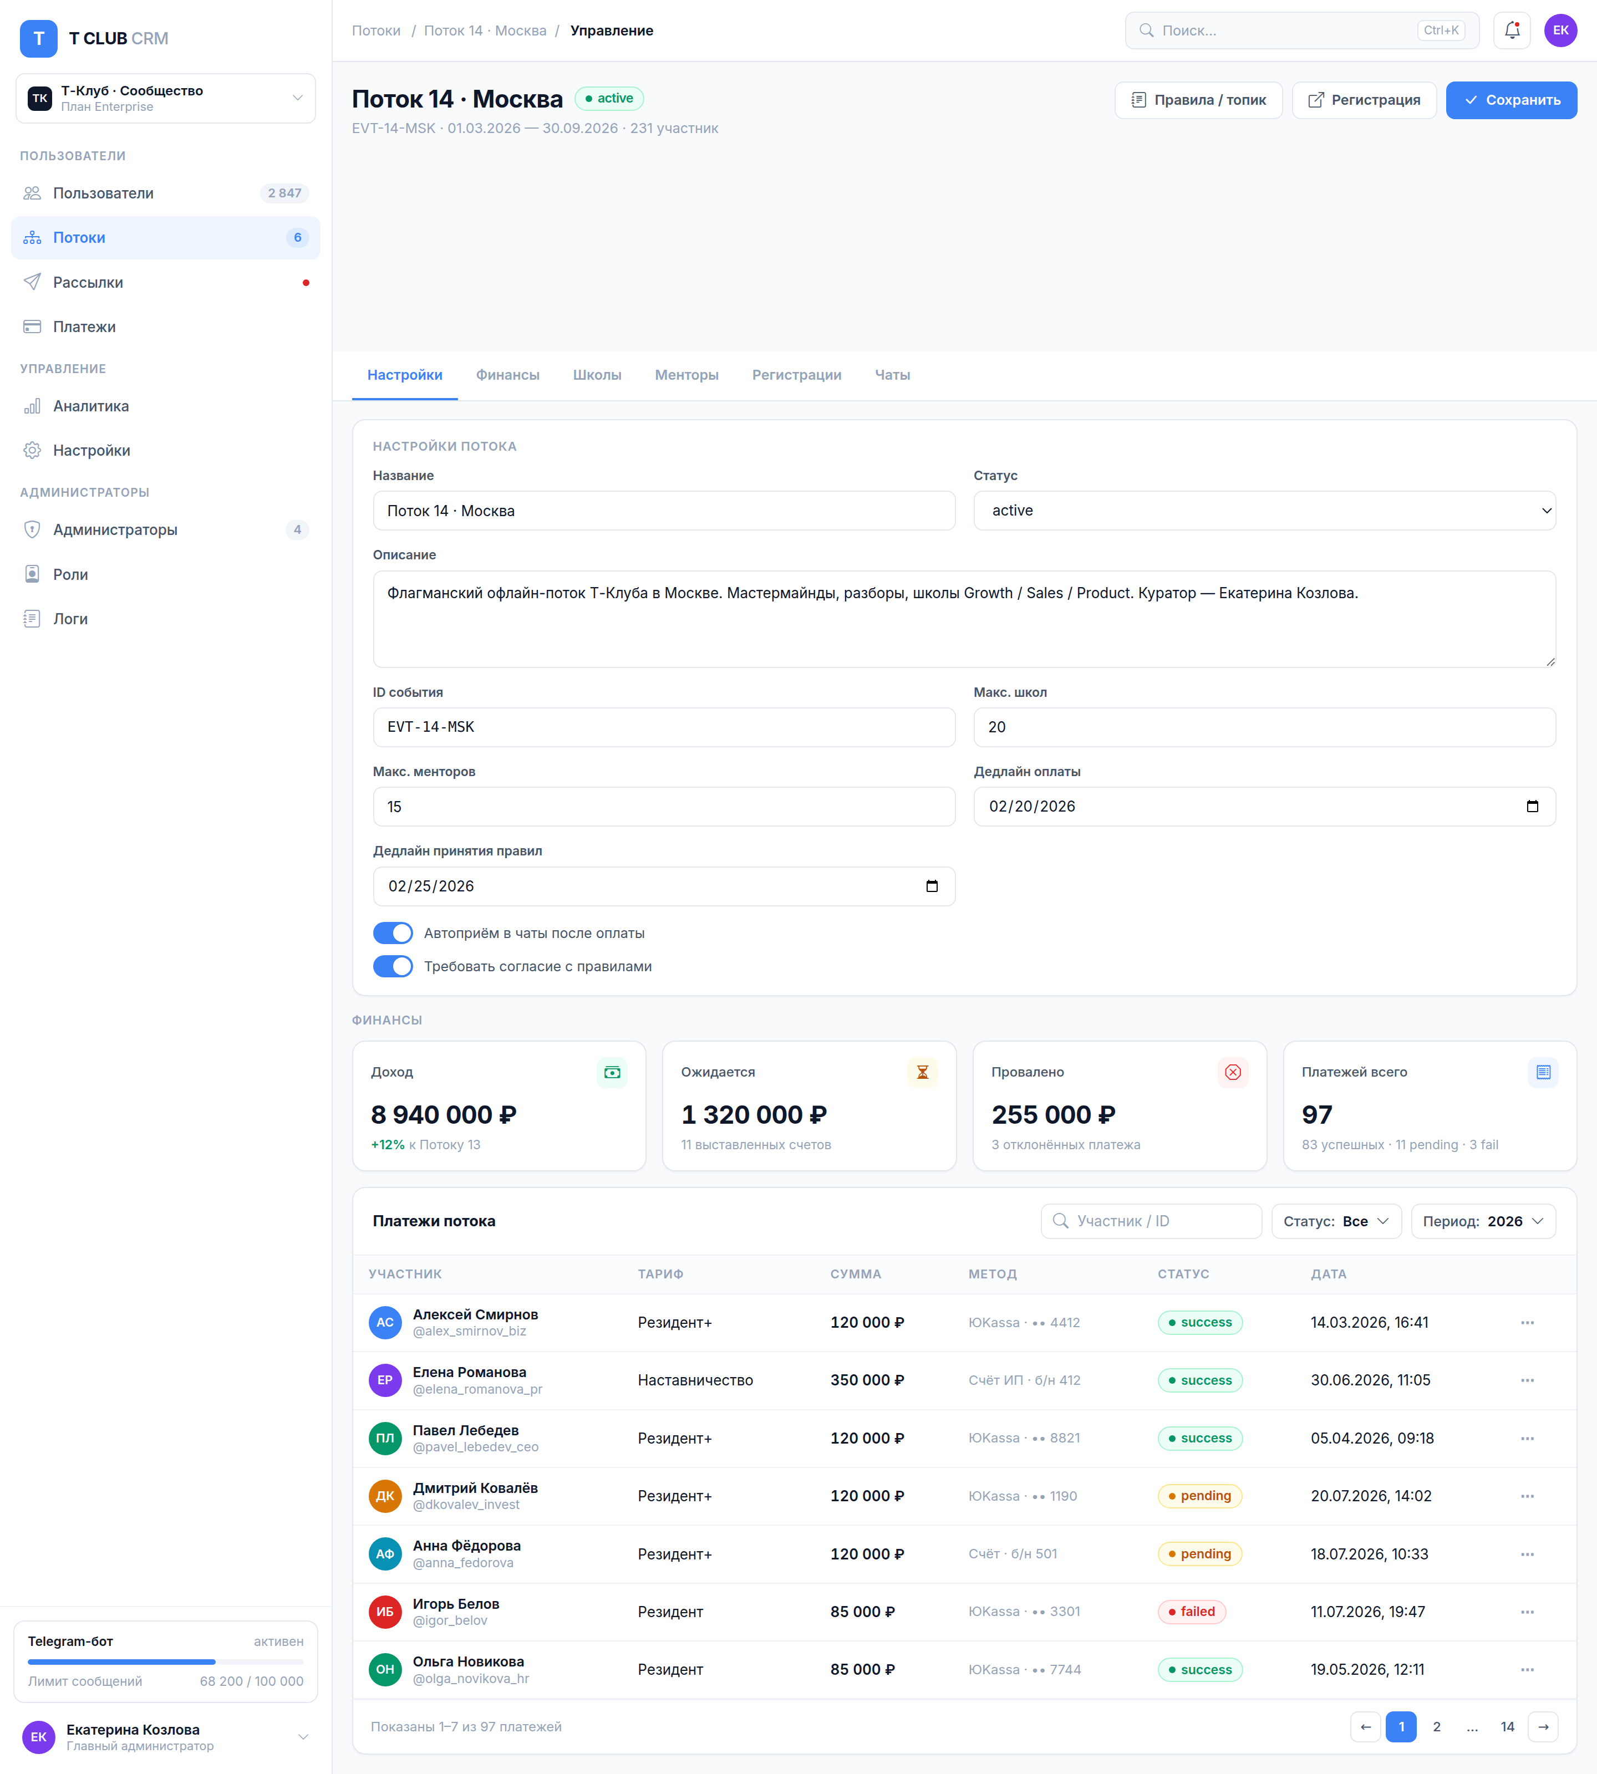Expand the Т-Клуб · Сообщество workspace selector
This screenshot has height=1774, width=1597.
pos(166,98)
